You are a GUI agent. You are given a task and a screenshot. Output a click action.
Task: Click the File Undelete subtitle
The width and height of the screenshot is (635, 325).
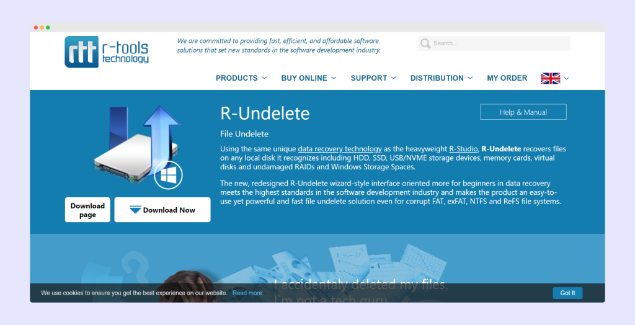point(244,134)
